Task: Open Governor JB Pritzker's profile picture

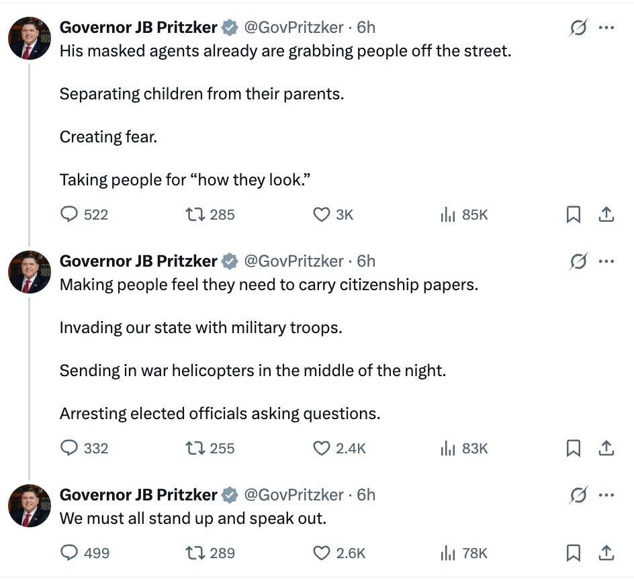Action: click(29, 38)
